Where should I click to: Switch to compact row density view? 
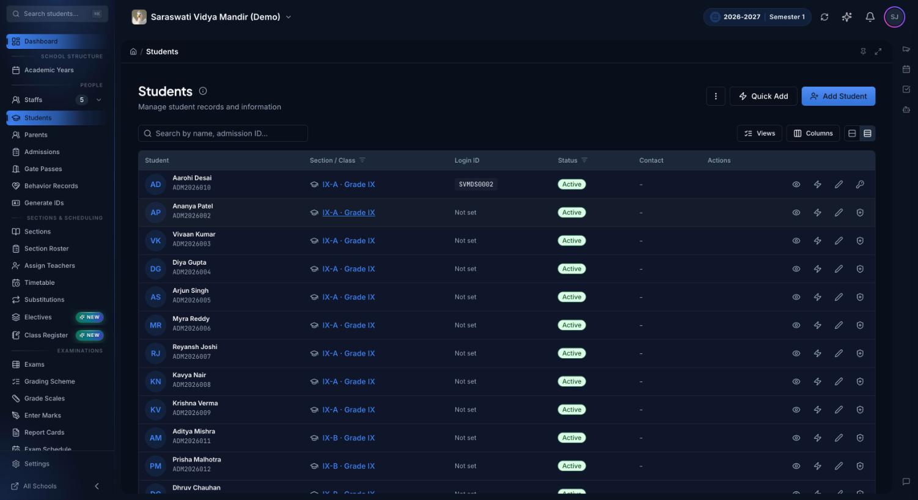point(867,133)
